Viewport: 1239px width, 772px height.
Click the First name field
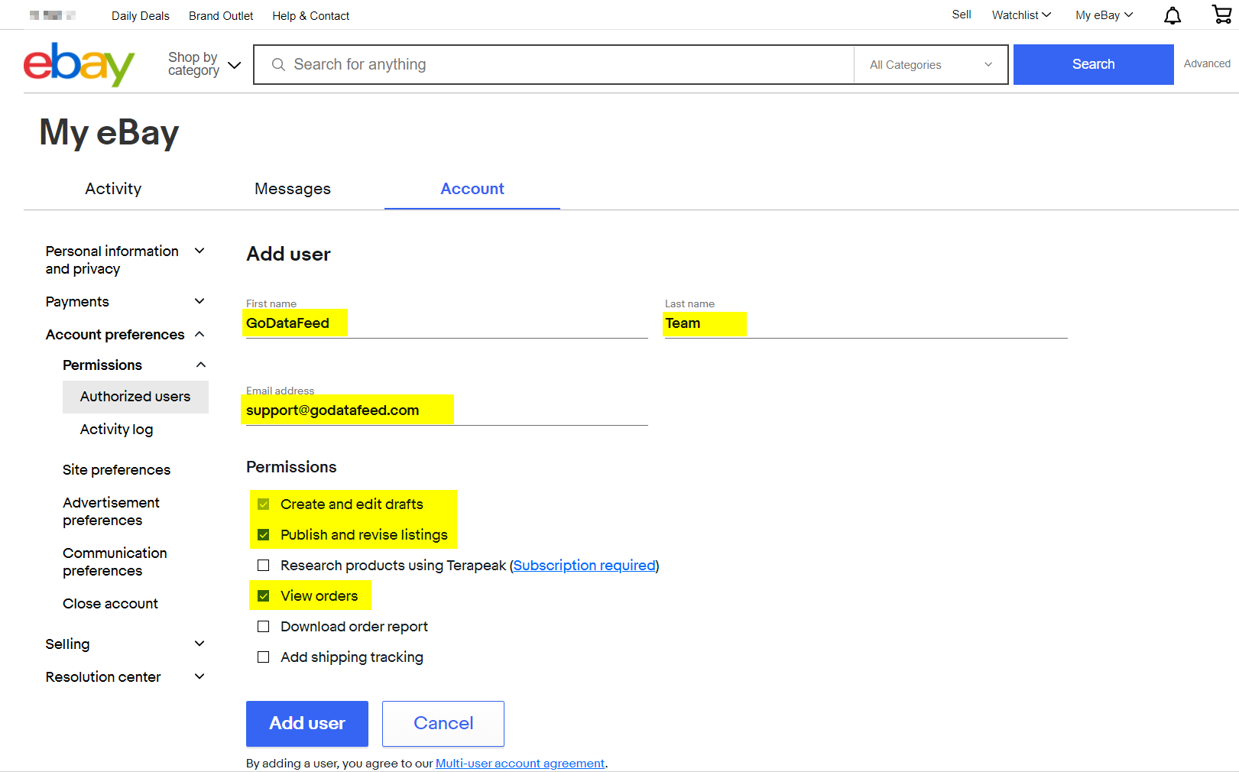pyautogui.click(x=447, y=323)
